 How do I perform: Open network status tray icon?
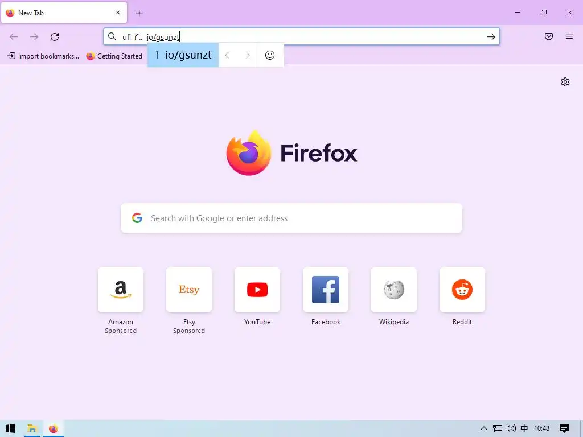pos(498,428)
